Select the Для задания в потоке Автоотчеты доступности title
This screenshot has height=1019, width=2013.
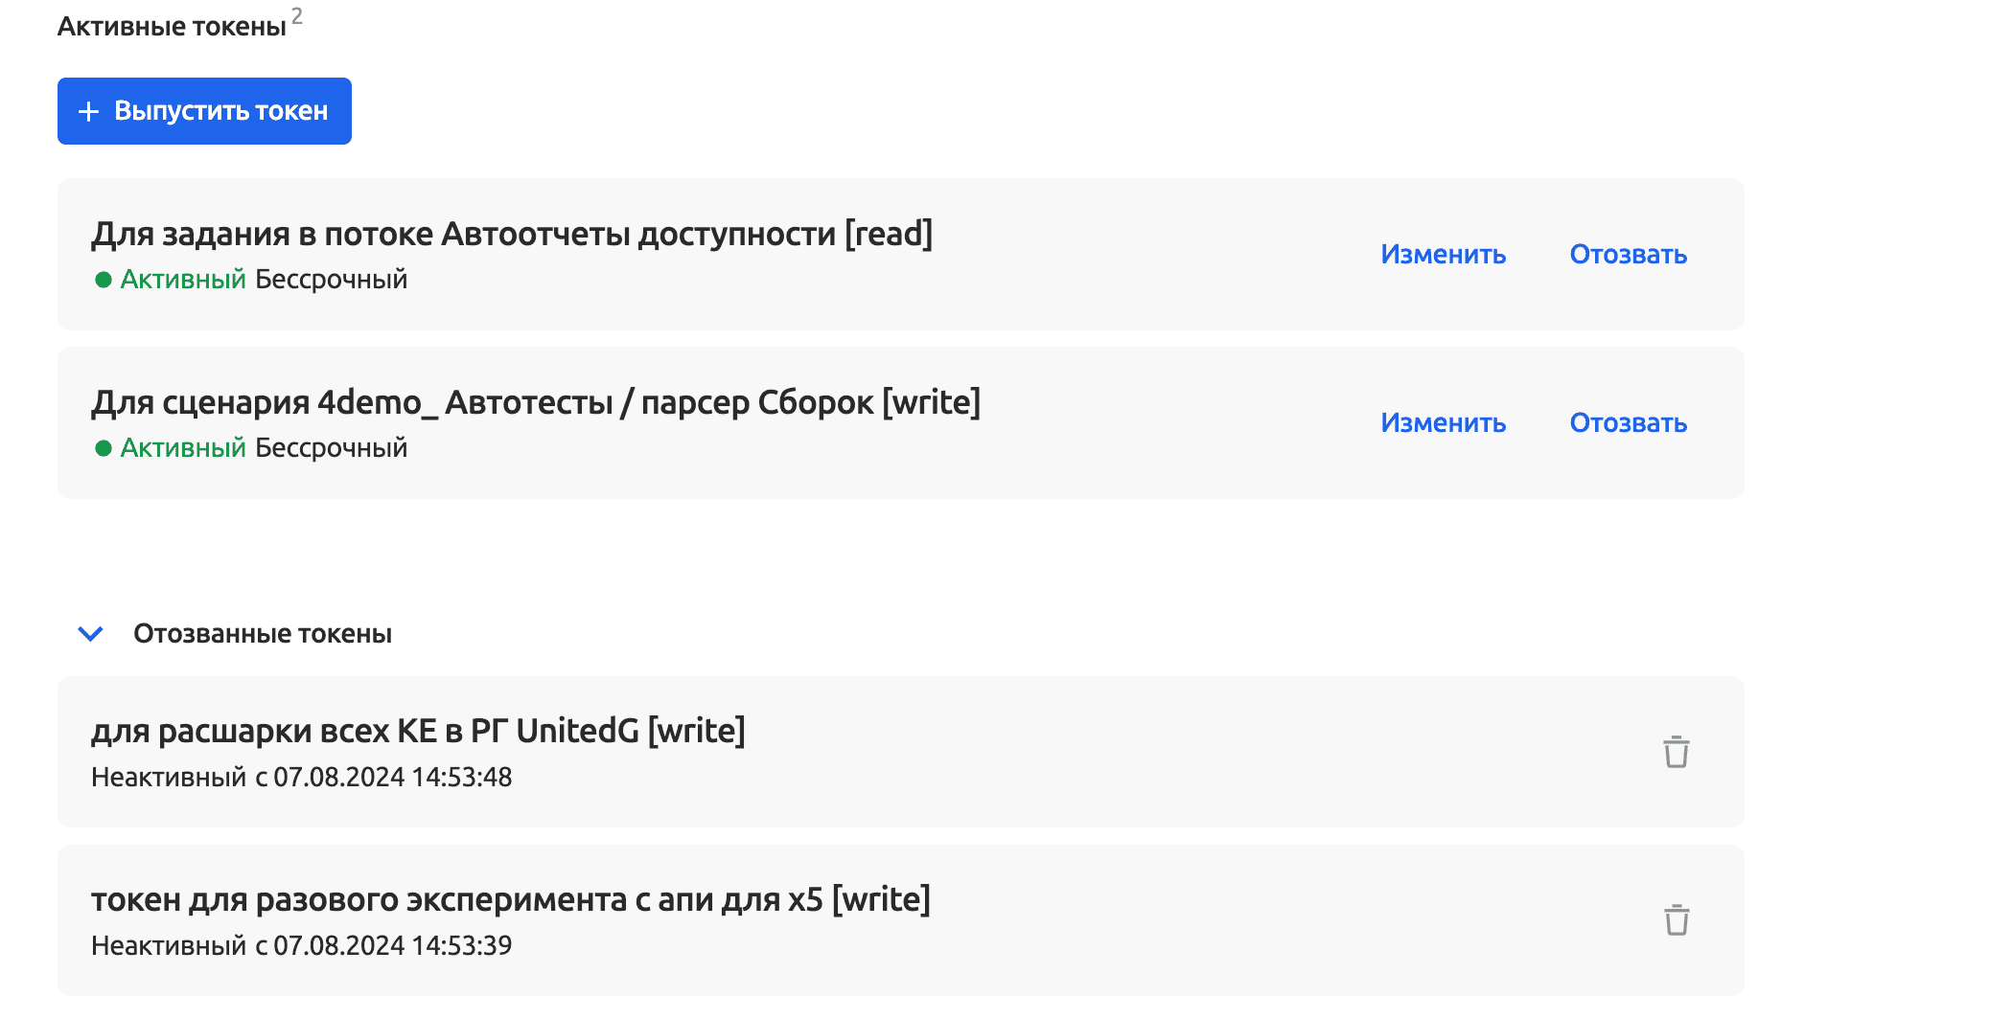point(512,234)
